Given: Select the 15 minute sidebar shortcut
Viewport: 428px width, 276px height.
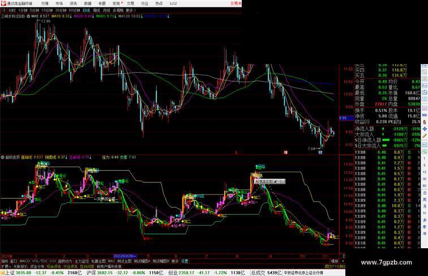Looking at the screenshot, I should pos(425,172).
